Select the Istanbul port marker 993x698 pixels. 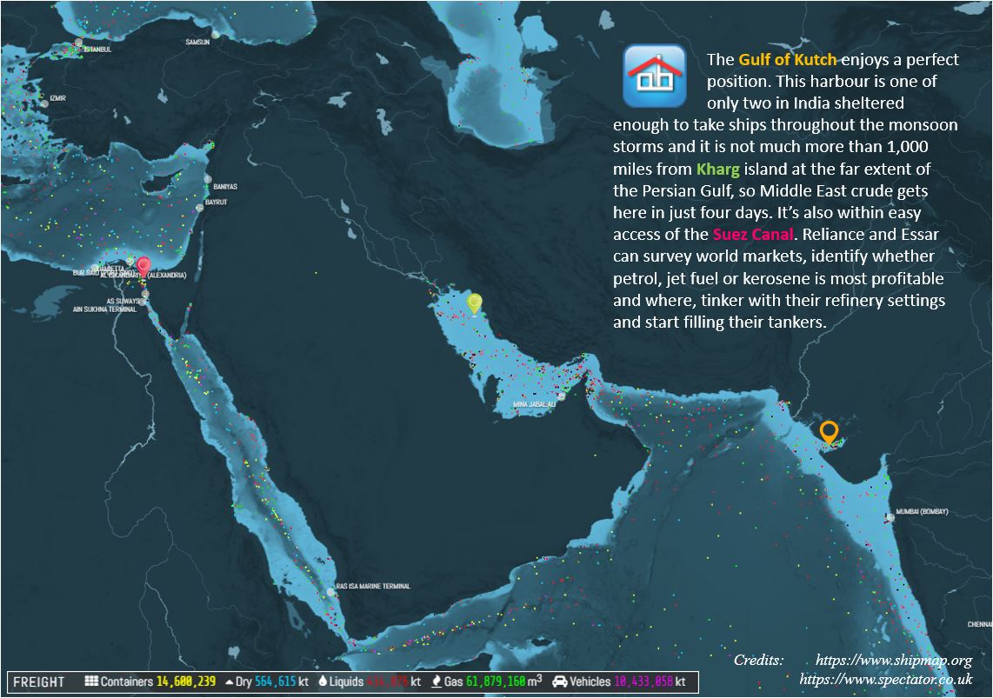(79, 43)
